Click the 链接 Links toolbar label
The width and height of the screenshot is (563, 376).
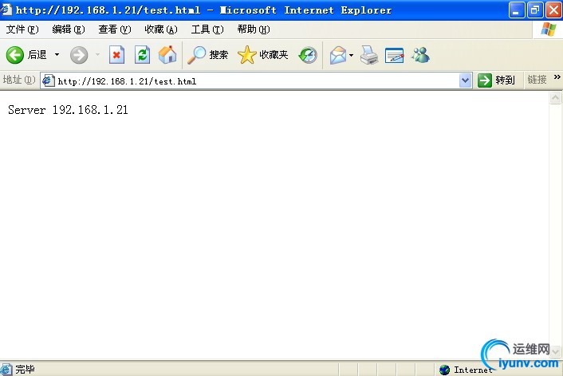(537, 80)
